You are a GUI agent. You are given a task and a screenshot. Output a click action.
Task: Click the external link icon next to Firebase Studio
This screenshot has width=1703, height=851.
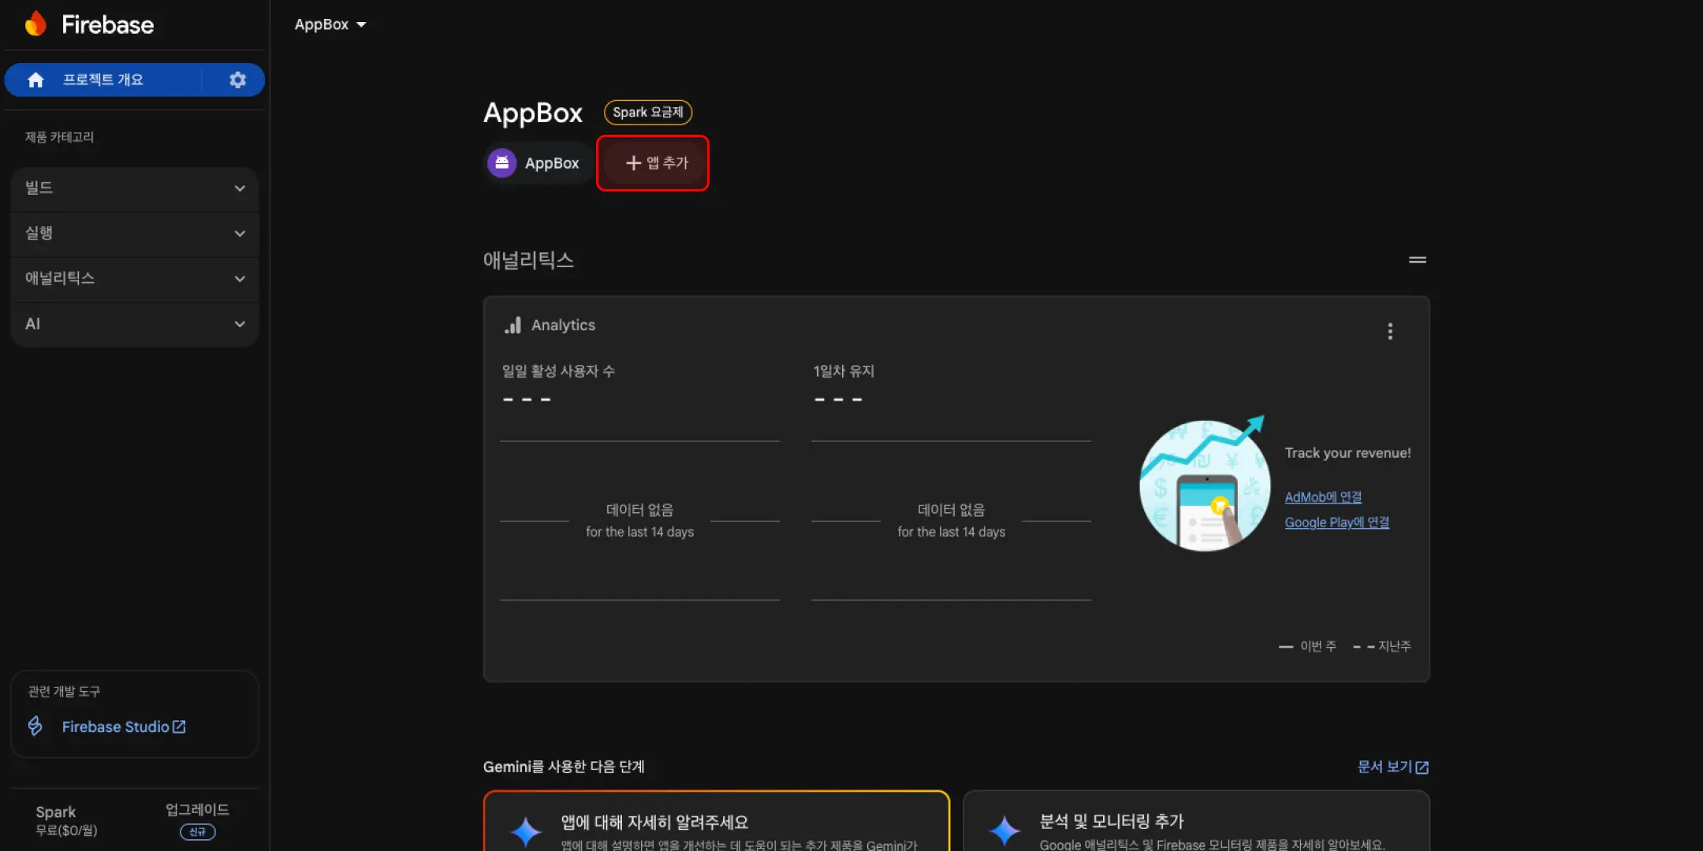[180, 727]
